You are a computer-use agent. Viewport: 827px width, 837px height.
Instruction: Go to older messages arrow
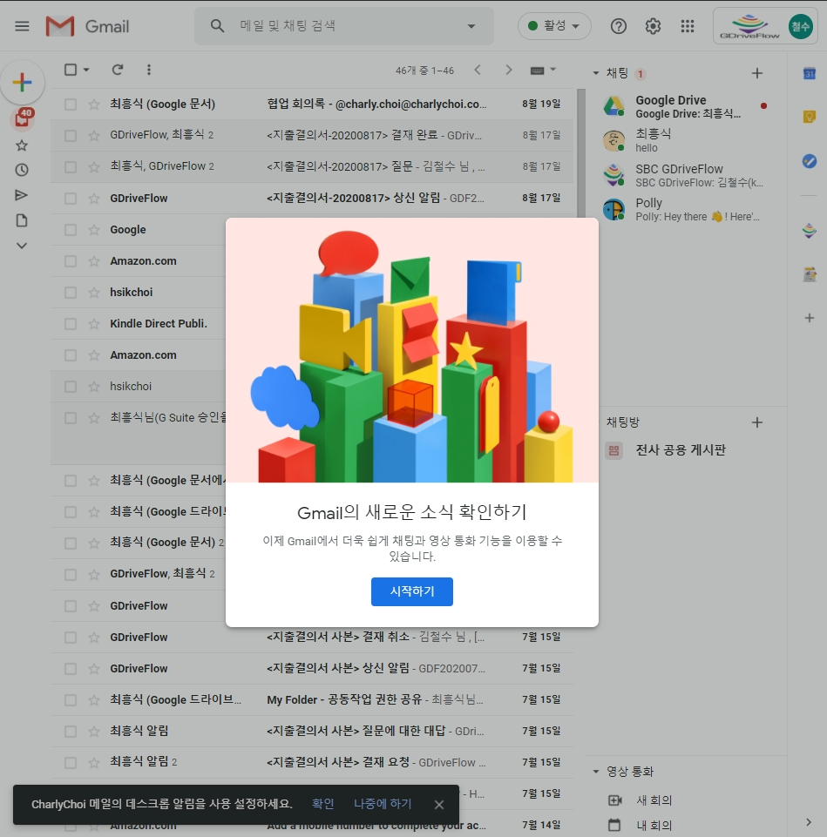[509, 70]
